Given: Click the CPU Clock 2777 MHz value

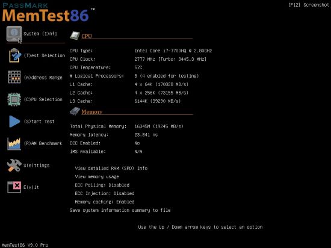Looking at the screenshot, I should (170, 59).
